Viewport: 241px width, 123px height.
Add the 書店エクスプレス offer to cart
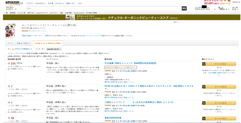(219, 103)
